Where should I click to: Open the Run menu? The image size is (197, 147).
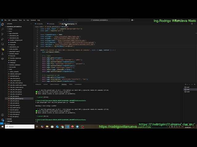pyautogui.click(x=28, y=20)
